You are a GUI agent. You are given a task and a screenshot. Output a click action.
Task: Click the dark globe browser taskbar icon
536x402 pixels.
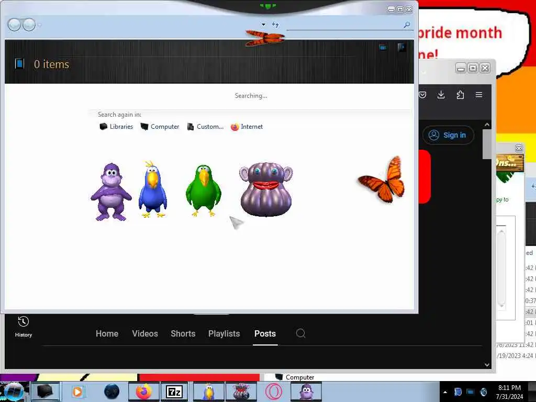tap(112, 392)
